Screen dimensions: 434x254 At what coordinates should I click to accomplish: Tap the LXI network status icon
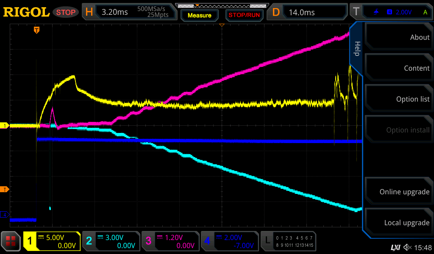point(395,247)
